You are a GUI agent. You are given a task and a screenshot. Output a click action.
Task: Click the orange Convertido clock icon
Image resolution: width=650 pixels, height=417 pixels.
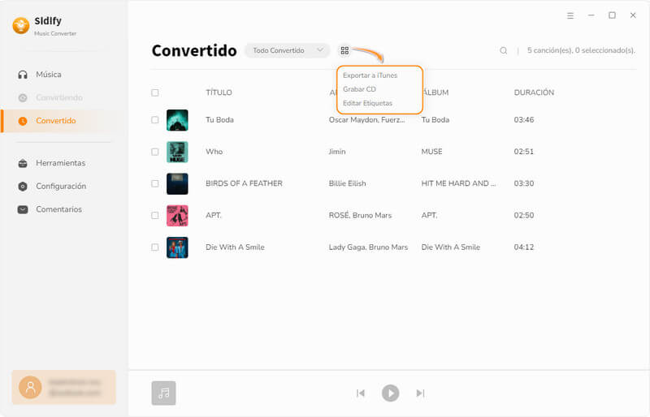tap(23, 121)
